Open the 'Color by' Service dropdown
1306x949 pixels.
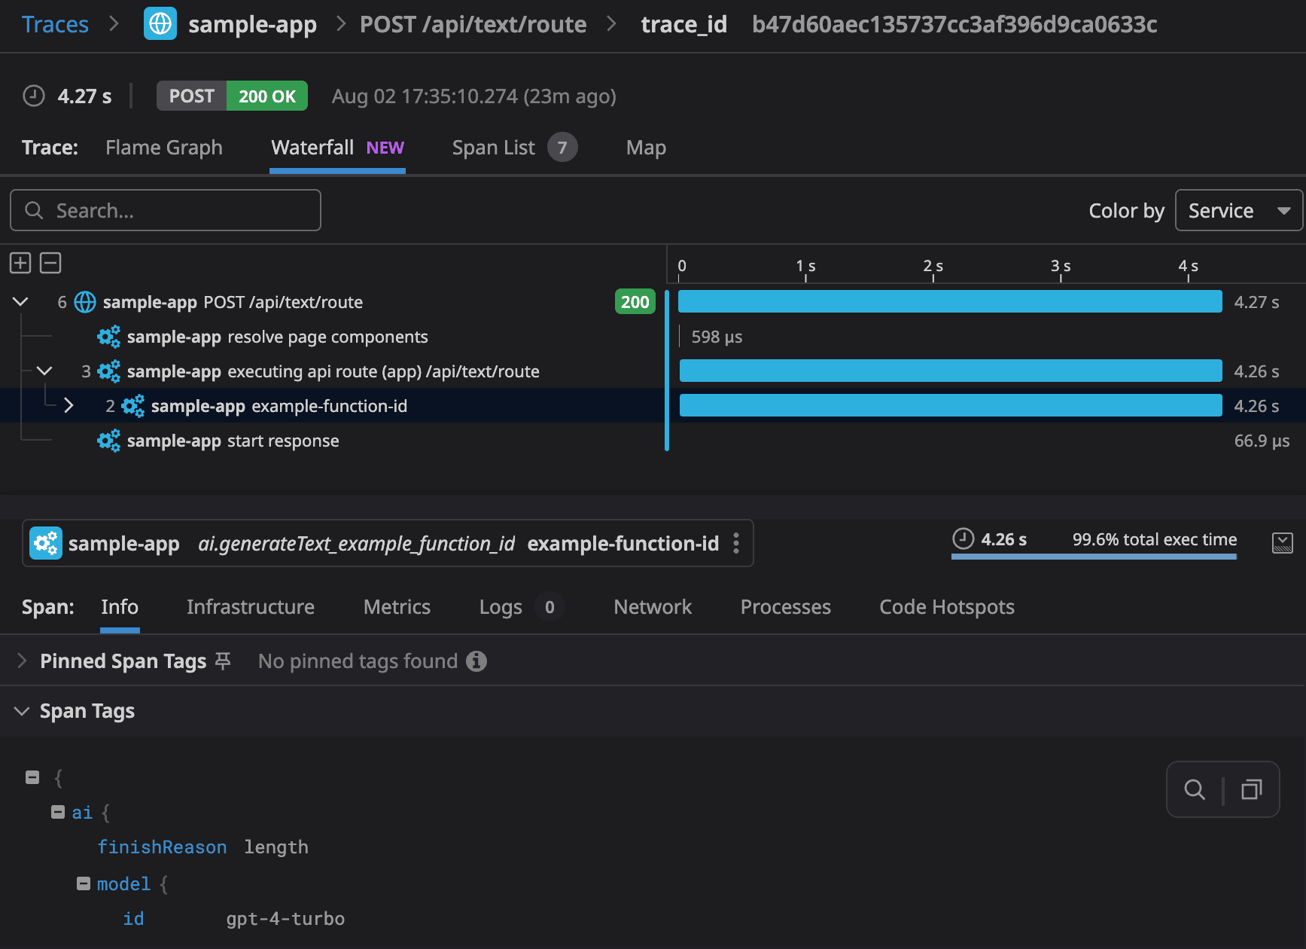coord(1238,210)
